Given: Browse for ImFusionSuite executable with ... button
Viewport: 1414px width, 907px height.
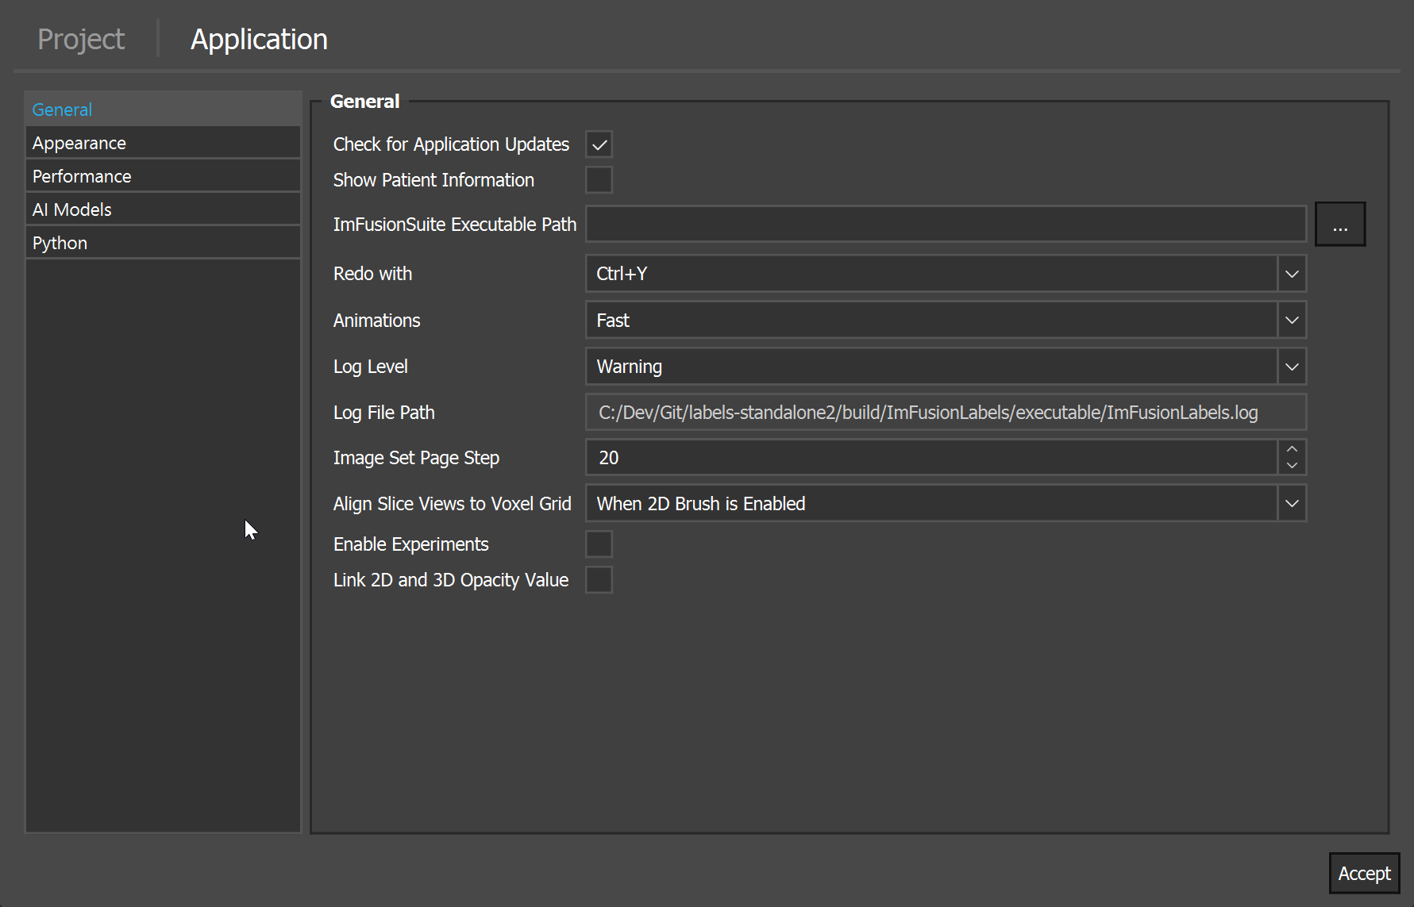Looking at the screenshot, I should [1340, 224].
